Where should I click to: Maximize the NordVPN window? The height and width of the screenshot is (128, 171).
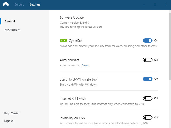pos(155,5)
